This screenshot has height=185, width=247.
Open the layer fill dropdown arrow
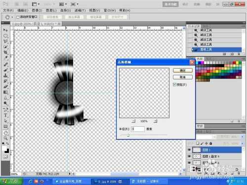tap(243, 144)
